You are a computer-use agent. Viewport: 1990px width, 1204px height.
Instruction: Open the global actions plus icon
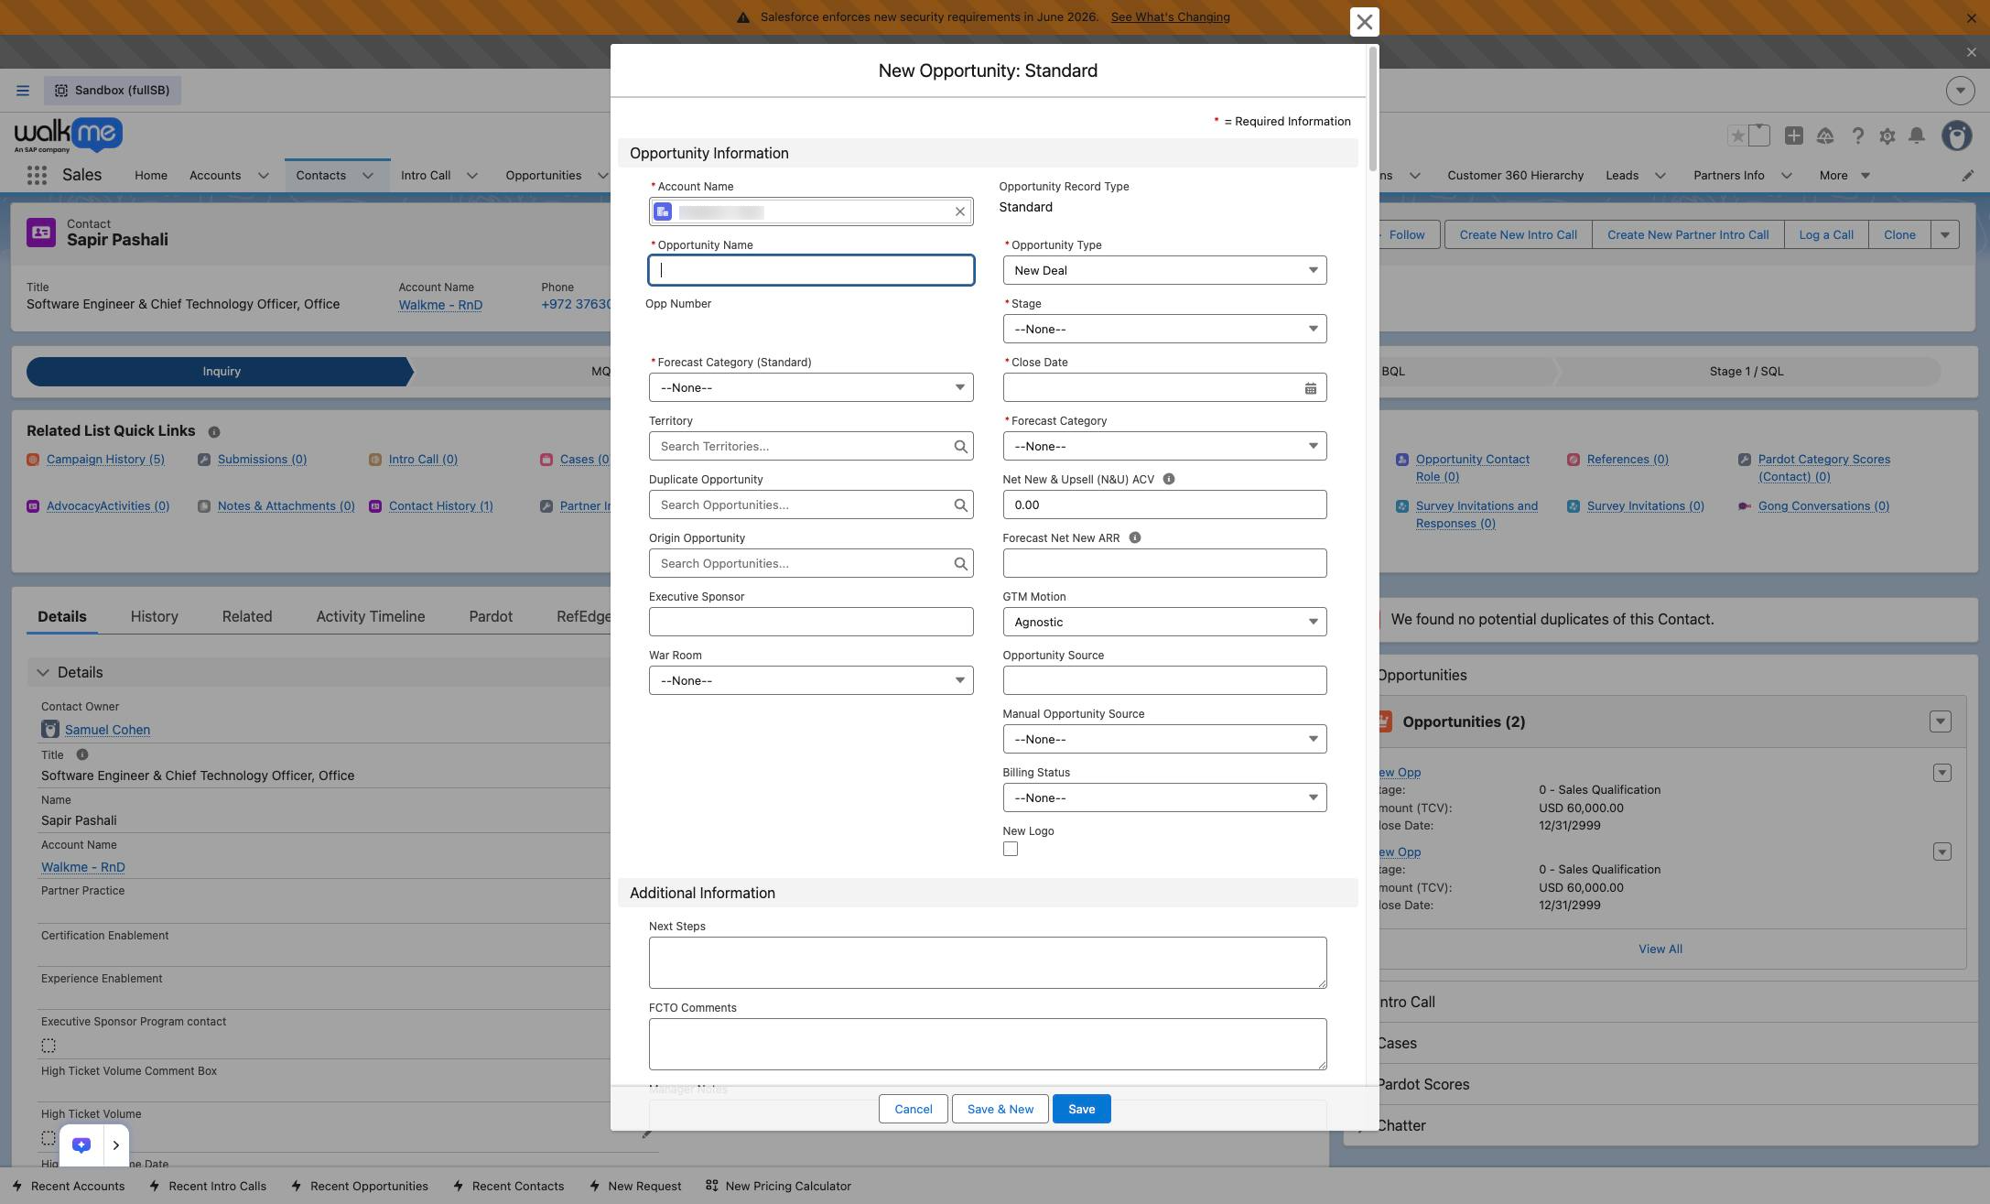(x=1794, y=136)
